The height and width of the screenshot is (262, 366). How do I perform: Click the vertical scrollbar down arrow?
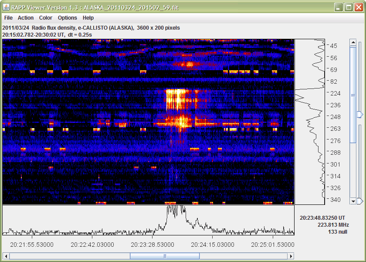[353, 201]
